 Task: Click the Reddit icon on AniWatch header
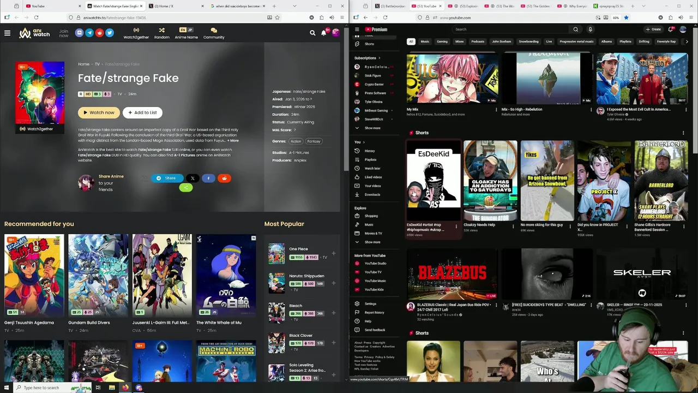tap(99, 33)
